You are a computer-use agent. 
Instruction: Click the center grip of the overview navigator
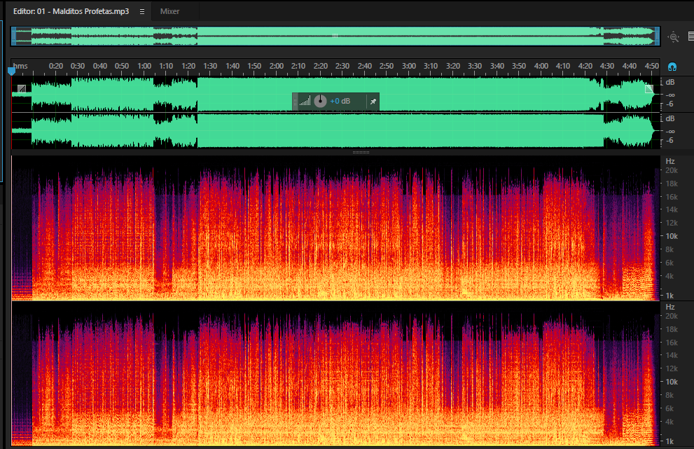coord(335,36)
